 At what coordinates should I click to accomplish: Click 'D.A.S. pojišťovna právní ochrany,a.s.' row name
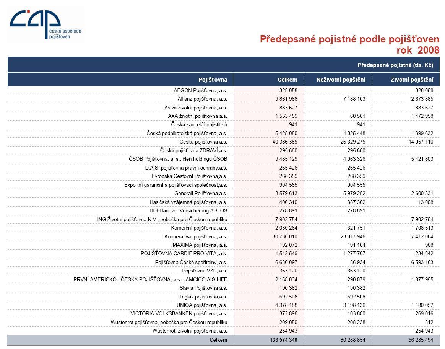pos(186,168)
